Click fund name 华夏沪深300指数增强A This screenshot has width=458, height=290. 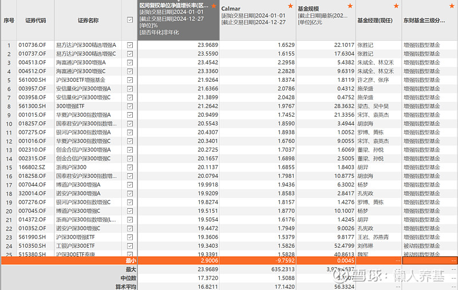click(83, 115)
